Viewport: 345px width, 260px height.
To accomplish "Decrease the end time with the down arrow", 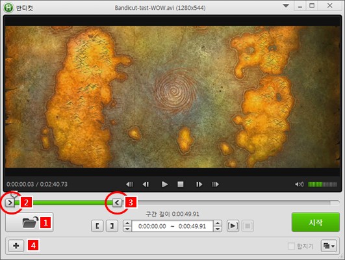I will (218, 229).
